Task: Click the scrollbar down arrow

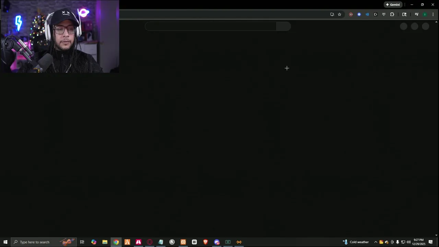Action: click(436, 235)
